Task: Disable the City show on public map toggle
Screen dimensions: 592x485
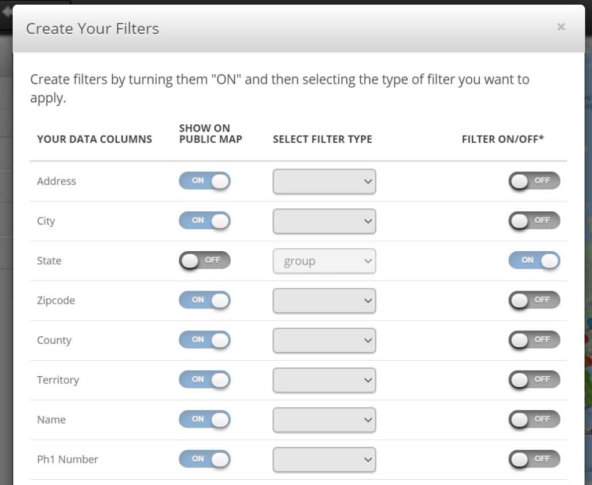Action: click(205, 221)
